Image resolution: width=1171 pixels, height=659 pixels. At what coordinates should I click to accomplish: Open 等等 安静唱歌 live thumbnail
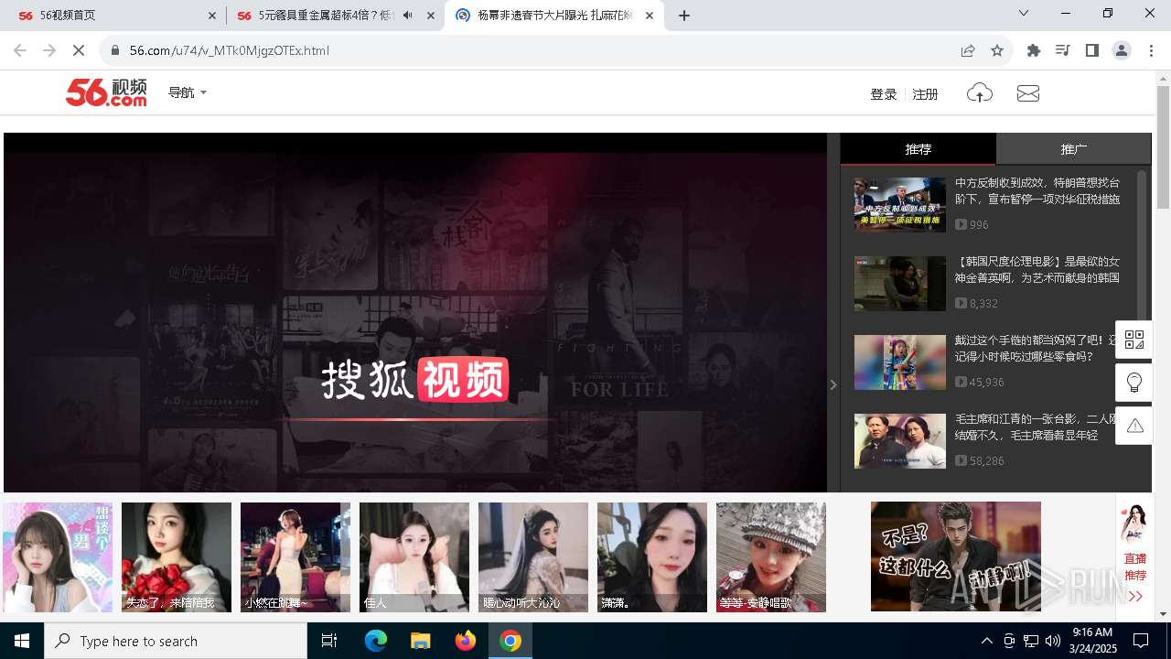pos(771,556)
